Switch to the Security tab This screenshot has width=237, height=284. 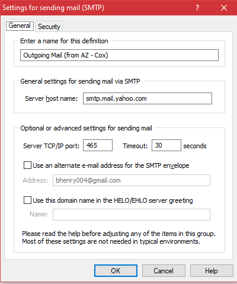[x=49, y=27]
